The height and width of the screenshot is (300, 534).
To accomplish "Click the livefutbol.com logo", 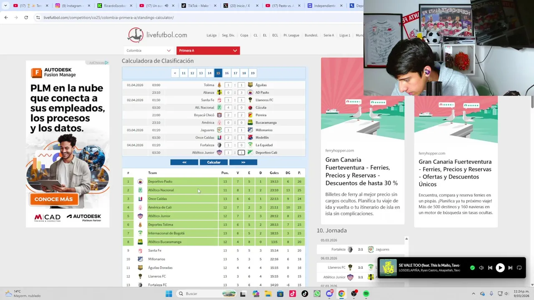I will coord(157,35).
